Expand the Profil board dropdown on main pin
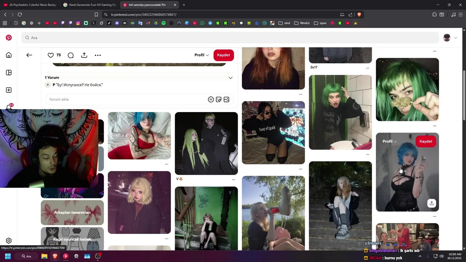 (202, 55)
